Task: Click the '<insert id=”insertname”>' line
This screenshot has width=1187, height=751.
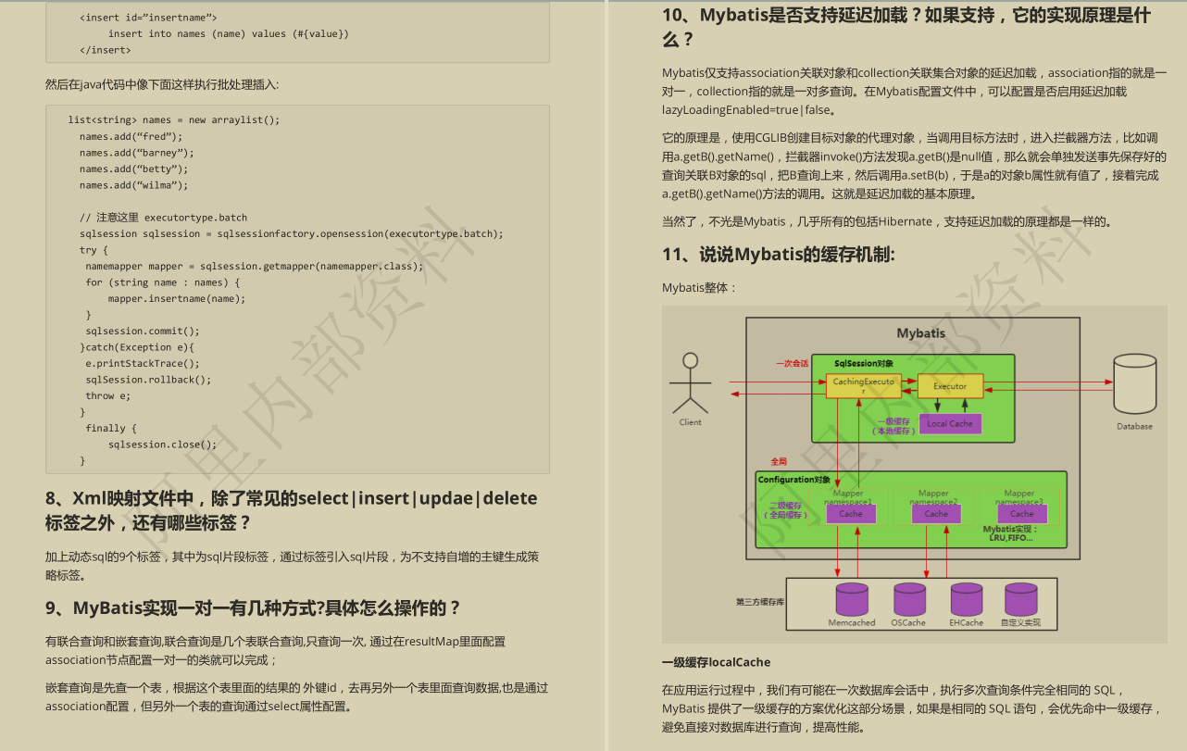Action: click(148, 18)
